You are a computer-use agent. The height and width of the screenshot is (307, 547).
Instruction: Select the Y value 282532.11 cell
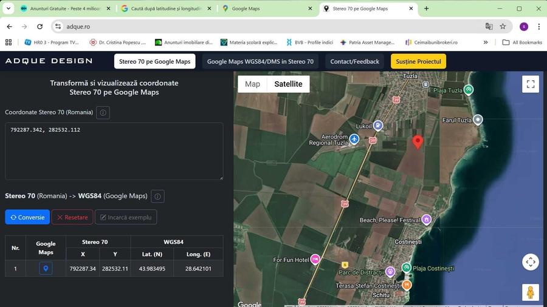[115, 269]
